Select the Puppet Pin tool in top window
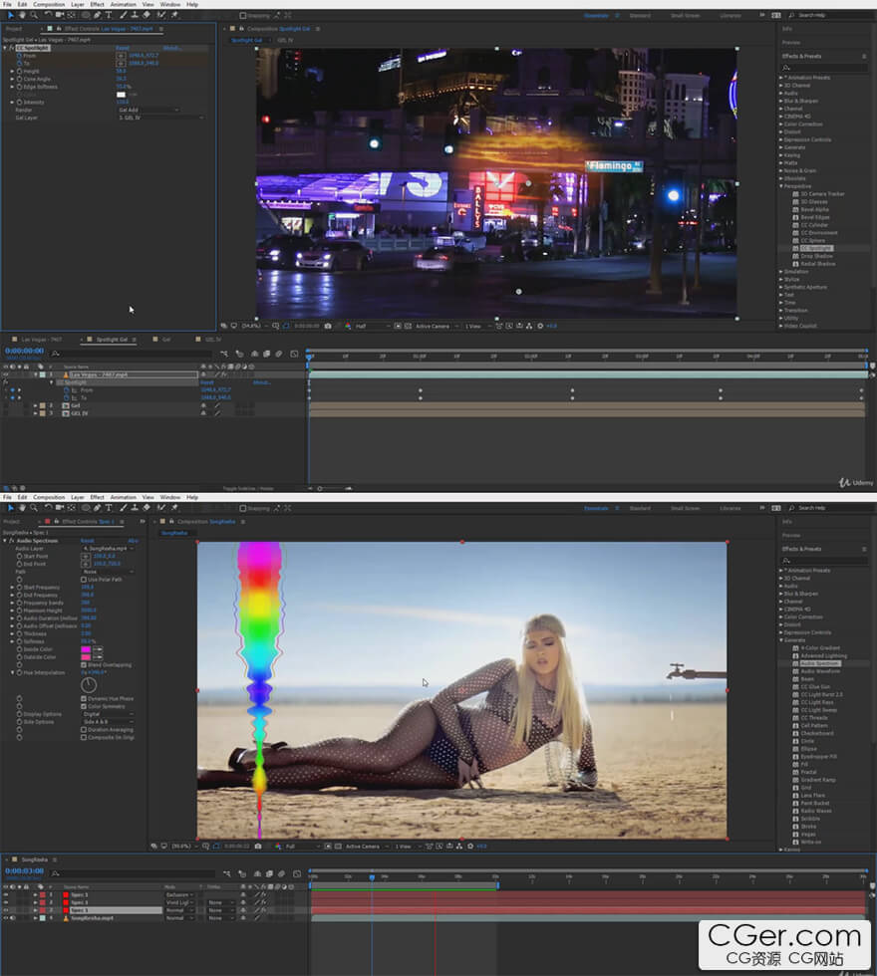The image size is (877, 976). coord(174,15)
